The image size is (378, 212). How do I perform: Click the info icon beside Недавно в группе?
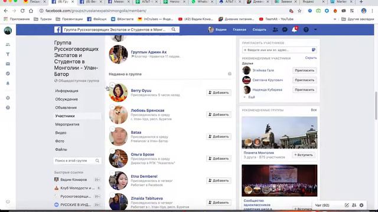(x=230, y=74)
